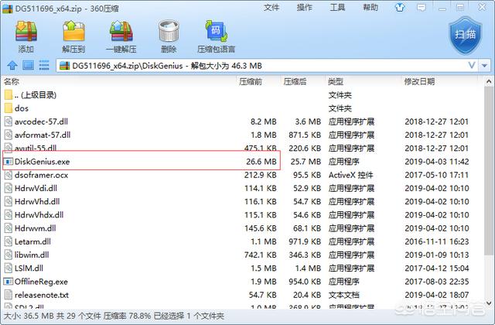The width and height of the screenshot is (495, 325).
Task: Click the 26.6 MB size of DiskGenius.exe
Action: [x=261, y=162]
